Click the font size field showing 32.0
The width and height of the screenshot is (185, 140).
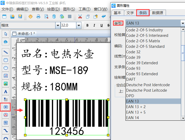[68, 25]
